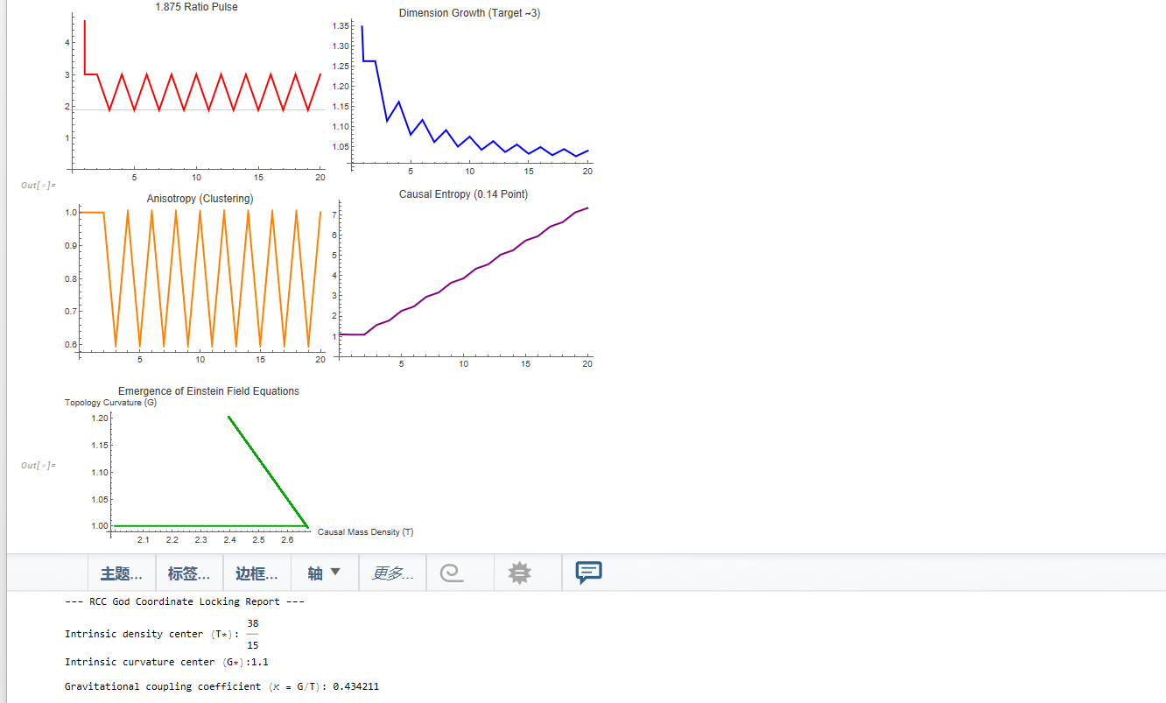Click the Wolfram Alpha swirl icon
The height and width of the screenshot is (703, 1166).
pos(452,573)
